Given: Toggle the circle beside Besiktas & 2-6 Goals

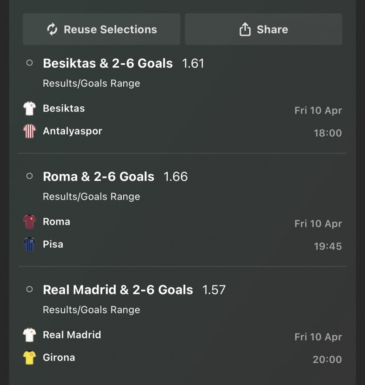Looking at the screenshot, I should coord(29,63).
